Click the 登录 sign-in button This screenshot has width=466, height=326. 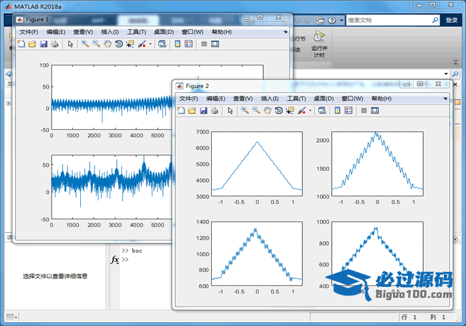[452, 20]
